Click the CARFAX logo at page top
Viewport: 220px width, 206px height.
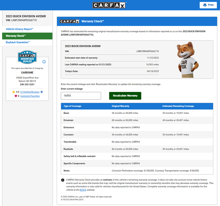110,5
